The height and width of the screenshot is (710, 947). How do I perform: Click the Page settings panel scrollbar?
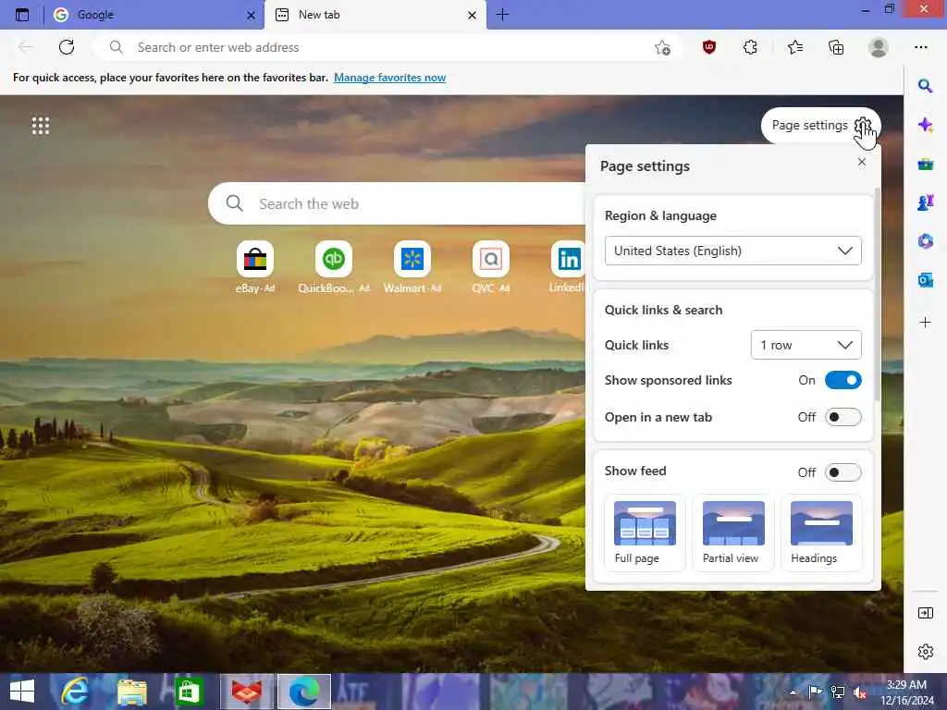coord(877,294)
